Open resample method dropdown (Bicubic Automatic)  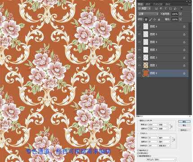coord(161,159)
